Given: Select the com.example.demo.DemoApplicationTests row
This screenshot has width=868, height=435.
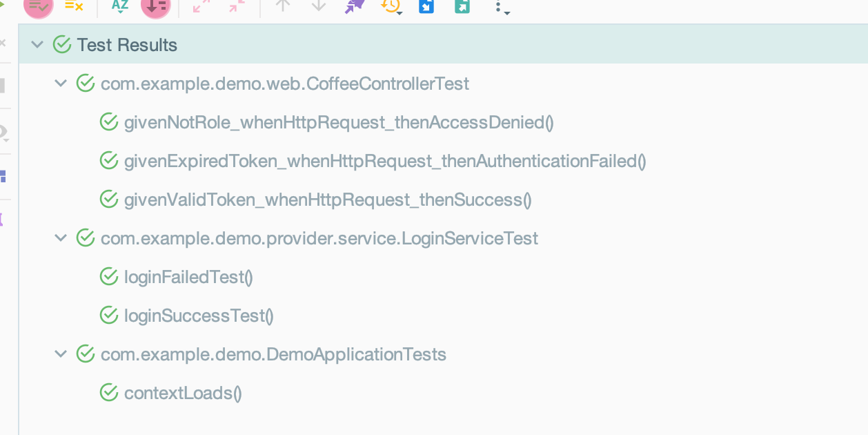Looking at the screenshot, I should (x=273, y=354).
